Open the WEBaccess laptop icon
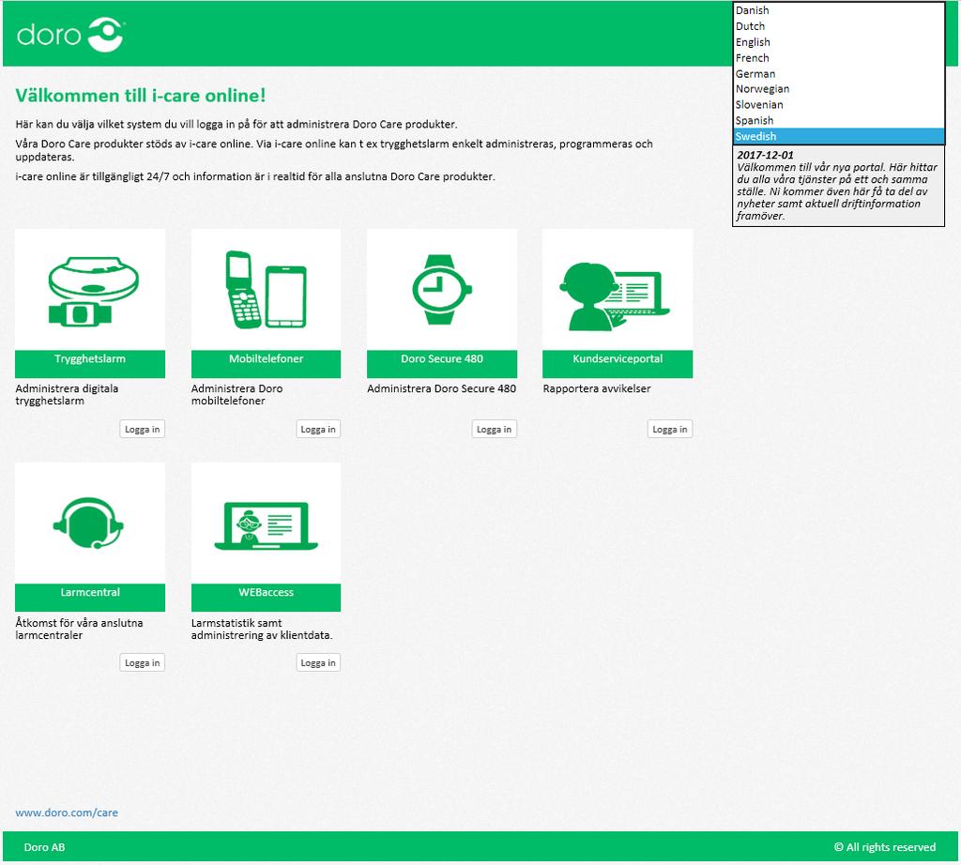This screenshot has height=865, width=961. pos(266,526)
